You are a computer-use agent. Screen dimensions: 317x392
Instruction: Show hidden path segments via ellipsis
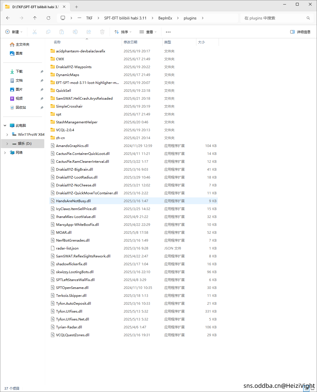pos(79,18)
